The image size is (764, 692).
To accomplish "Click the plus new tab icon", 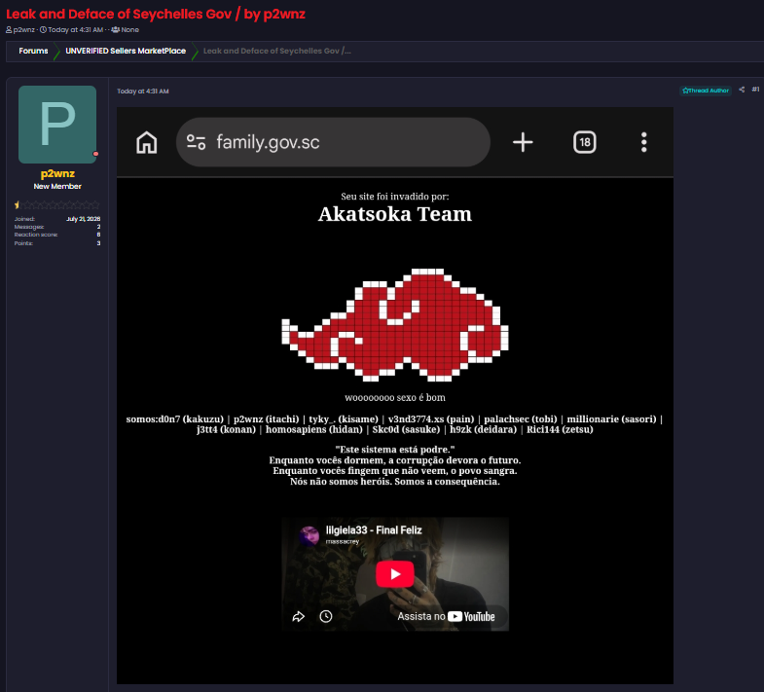I will pyautogui.click(x=523, y=142).
